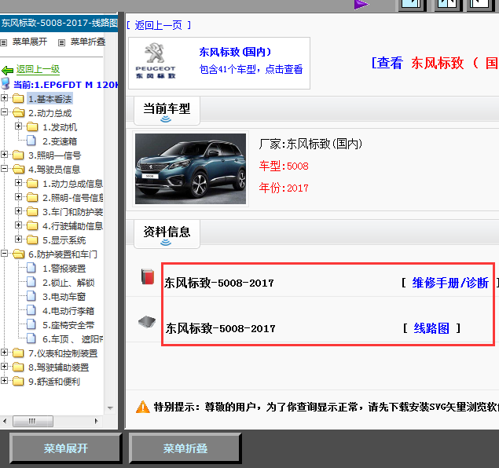Click the bottom 菜单展开 button
This screenshot has height=468, width=499.
click(65, 448)
